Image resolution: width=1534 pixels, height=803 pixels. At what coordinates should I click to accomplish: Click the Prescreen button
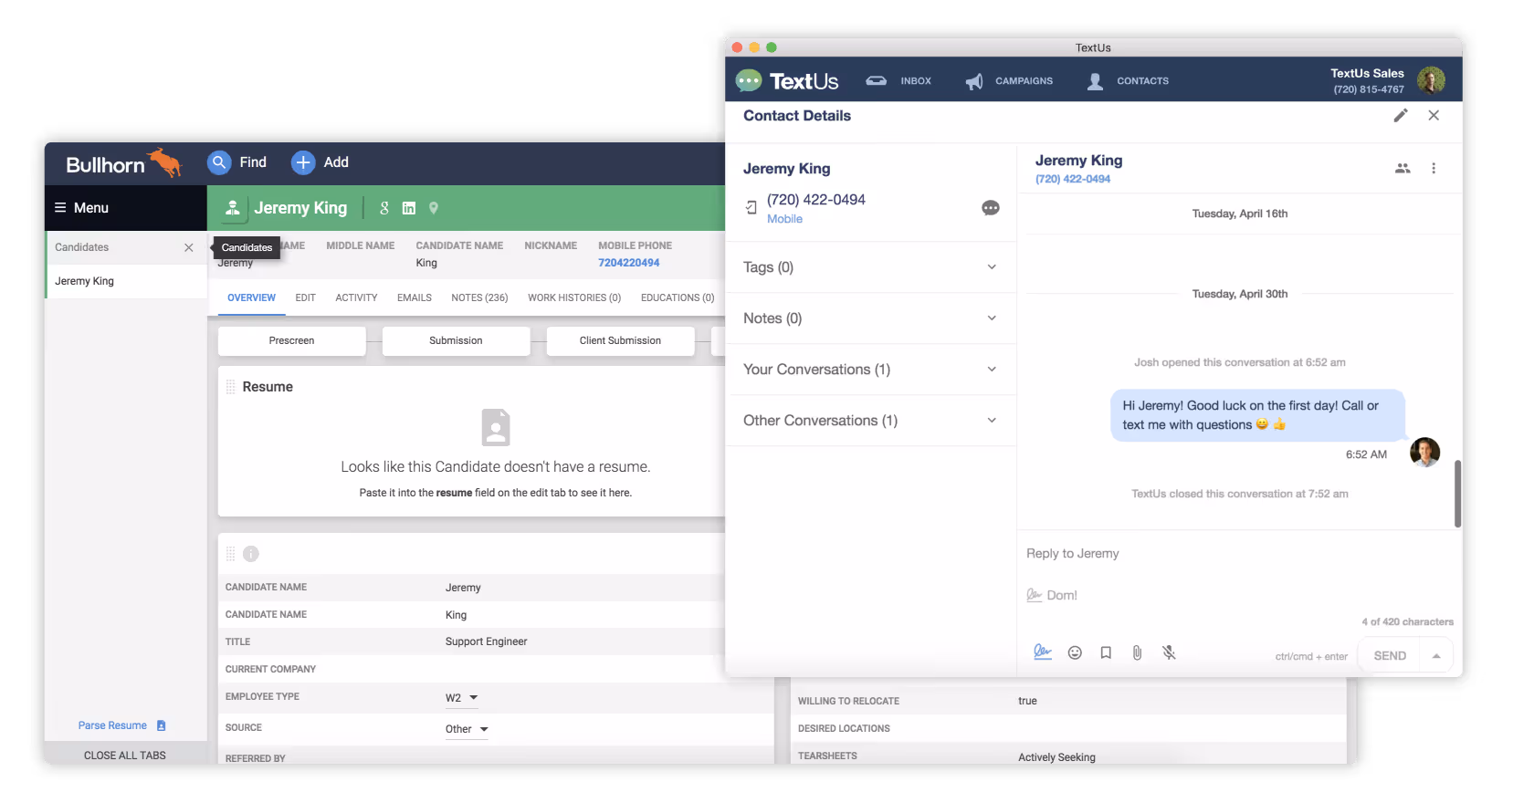(291, 340)
